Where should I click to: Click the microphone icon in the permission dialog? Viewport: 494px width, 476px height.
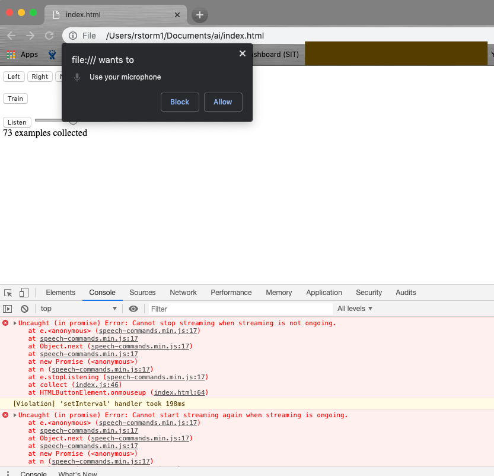coord(77,77)
